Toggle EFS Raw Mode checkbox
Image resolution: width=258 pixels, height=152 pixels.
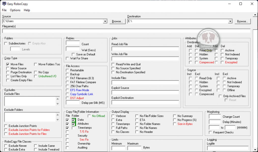(x=67, y=90)
